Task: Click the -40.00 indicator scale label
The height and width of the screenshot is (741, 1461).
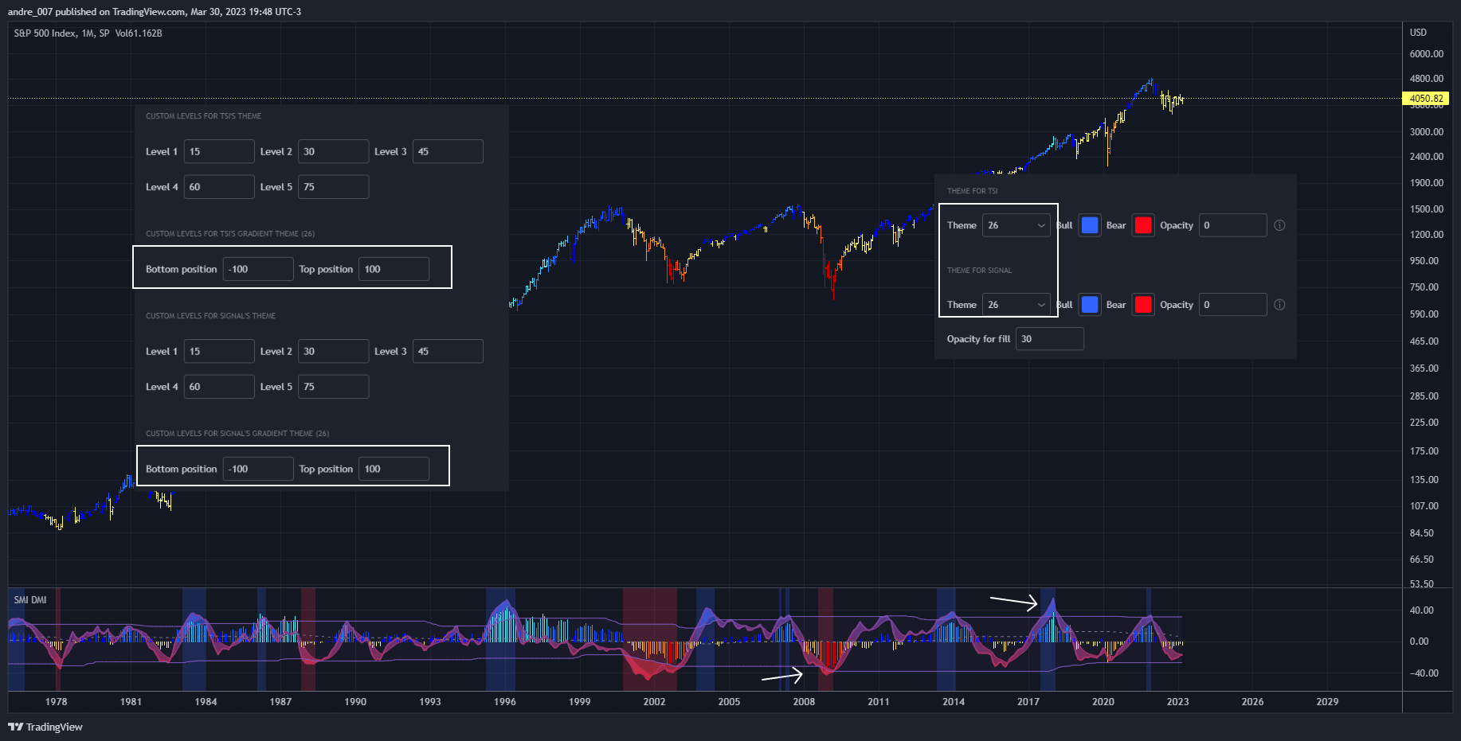Action: pyautogui.click(x=1424, y=673)
